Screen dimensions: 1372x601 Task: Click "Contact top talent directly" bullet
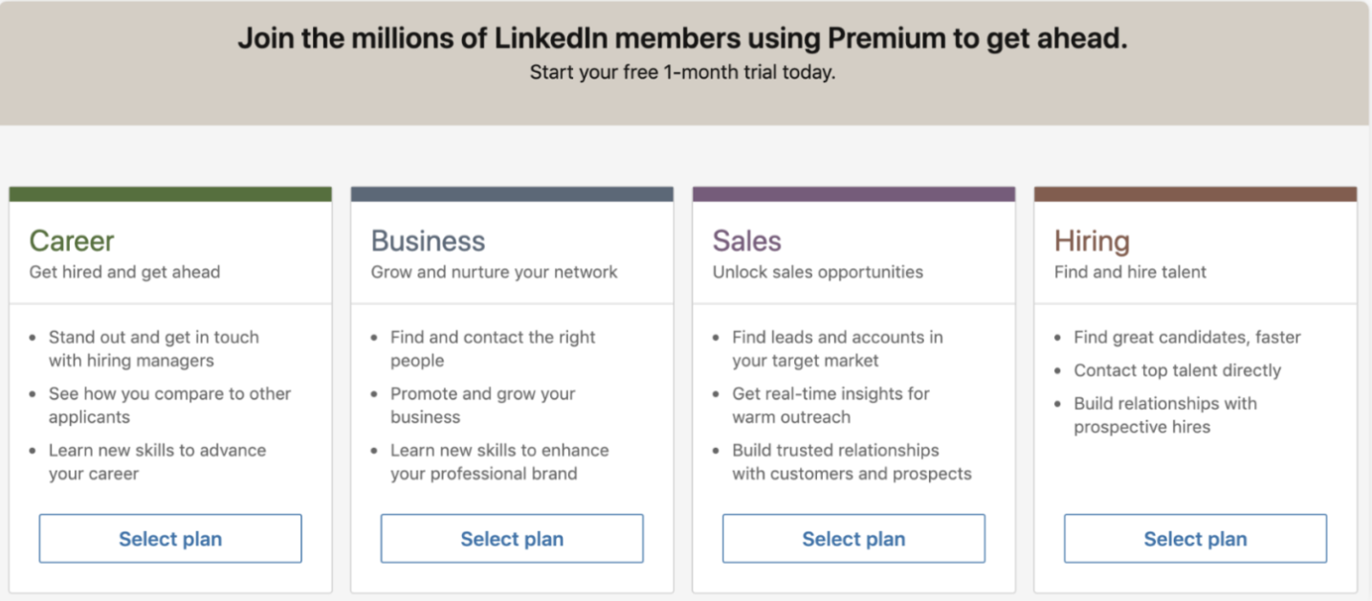[1177, 370]
